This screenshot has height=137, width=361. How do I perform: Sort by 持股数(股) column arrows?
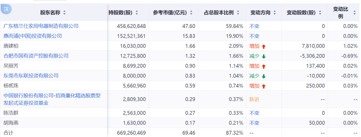(137, 13)
